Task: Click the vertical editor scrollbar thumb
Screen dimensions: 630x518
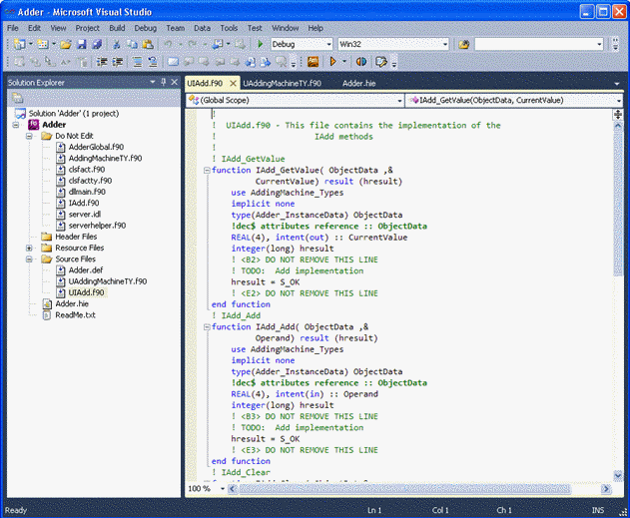Action: point(618,203)
